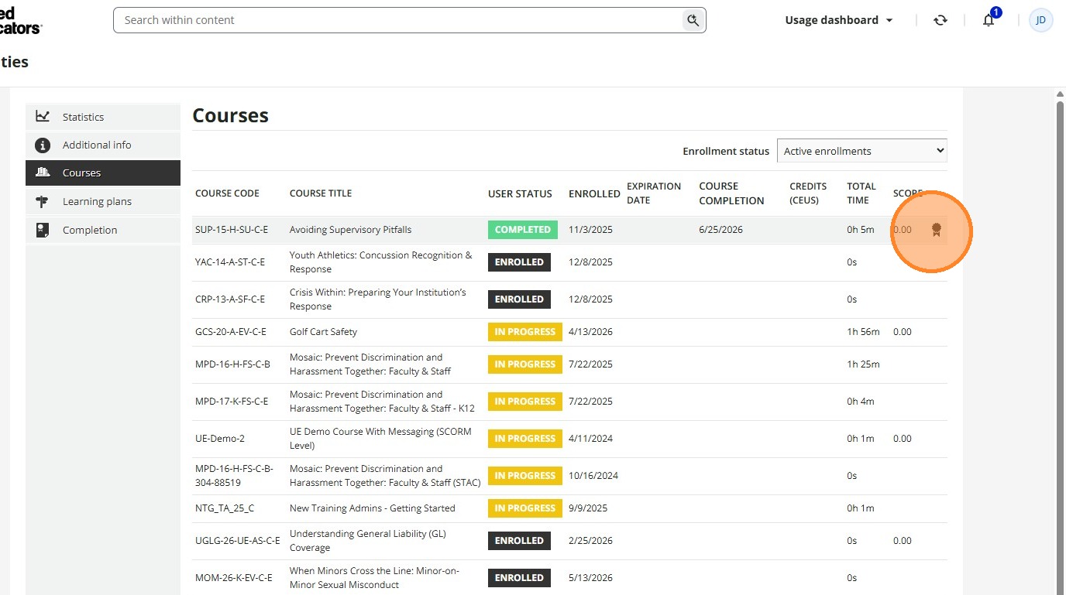Image resolution: width=1066 pixels, height=595 pixels.
Task: Switch to the Statistics tab
Action: tap(103, 117)
